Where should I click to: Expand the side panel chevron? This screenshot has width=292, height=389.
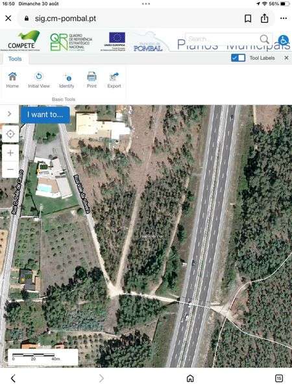pyautogui.click(x=10, y=114)
